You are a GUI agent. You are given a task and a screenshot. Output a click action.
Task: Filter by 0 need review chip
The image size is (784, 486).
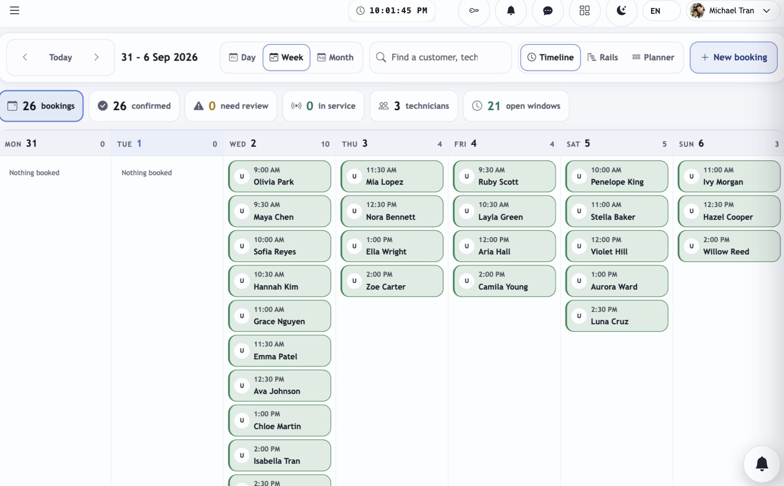tap(231, 106)
